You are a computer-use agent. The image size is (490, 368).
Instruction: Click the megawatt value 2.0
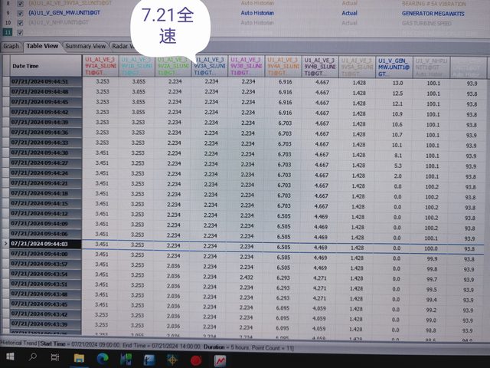point(397,176)
